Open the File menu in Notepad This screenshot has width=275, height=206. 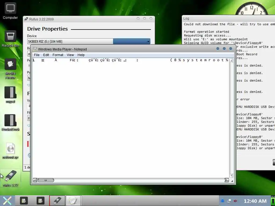coord(37,55)
